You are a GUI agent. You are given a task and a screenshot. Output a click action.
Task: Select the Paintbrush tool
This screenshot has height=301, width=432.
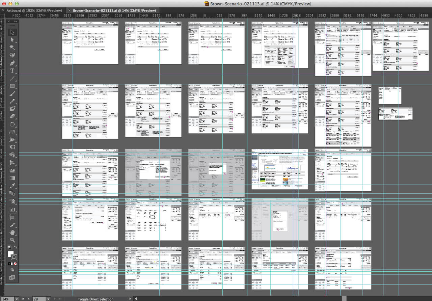click(12, 93)
